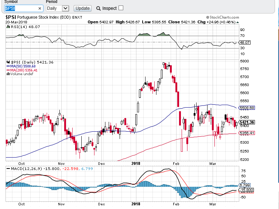Click the MA(200) price tag 5356.41
Viewport: 279px width, 209px height.
click(247, 133)
